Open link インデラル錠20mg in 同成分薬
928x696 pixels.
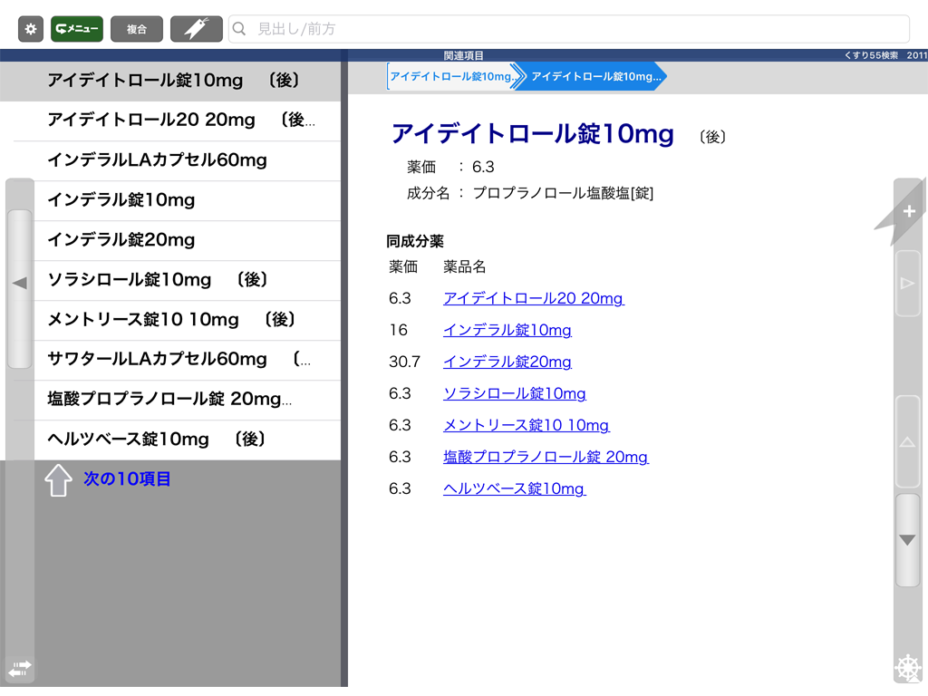[x=507, y=362]
